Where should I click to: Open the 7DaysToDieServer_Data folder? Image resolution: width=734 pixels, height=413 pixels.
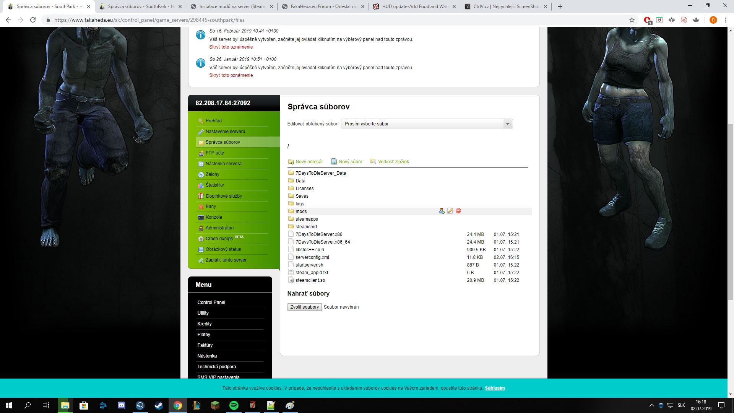(x=320, y=173)
